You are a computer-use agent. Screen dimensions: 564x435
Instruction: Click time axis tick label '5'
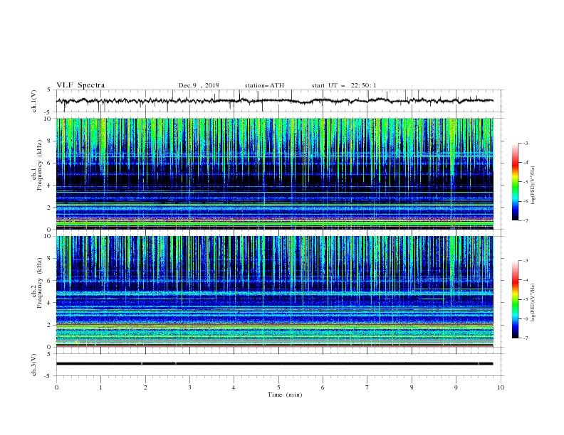point(278,387)
